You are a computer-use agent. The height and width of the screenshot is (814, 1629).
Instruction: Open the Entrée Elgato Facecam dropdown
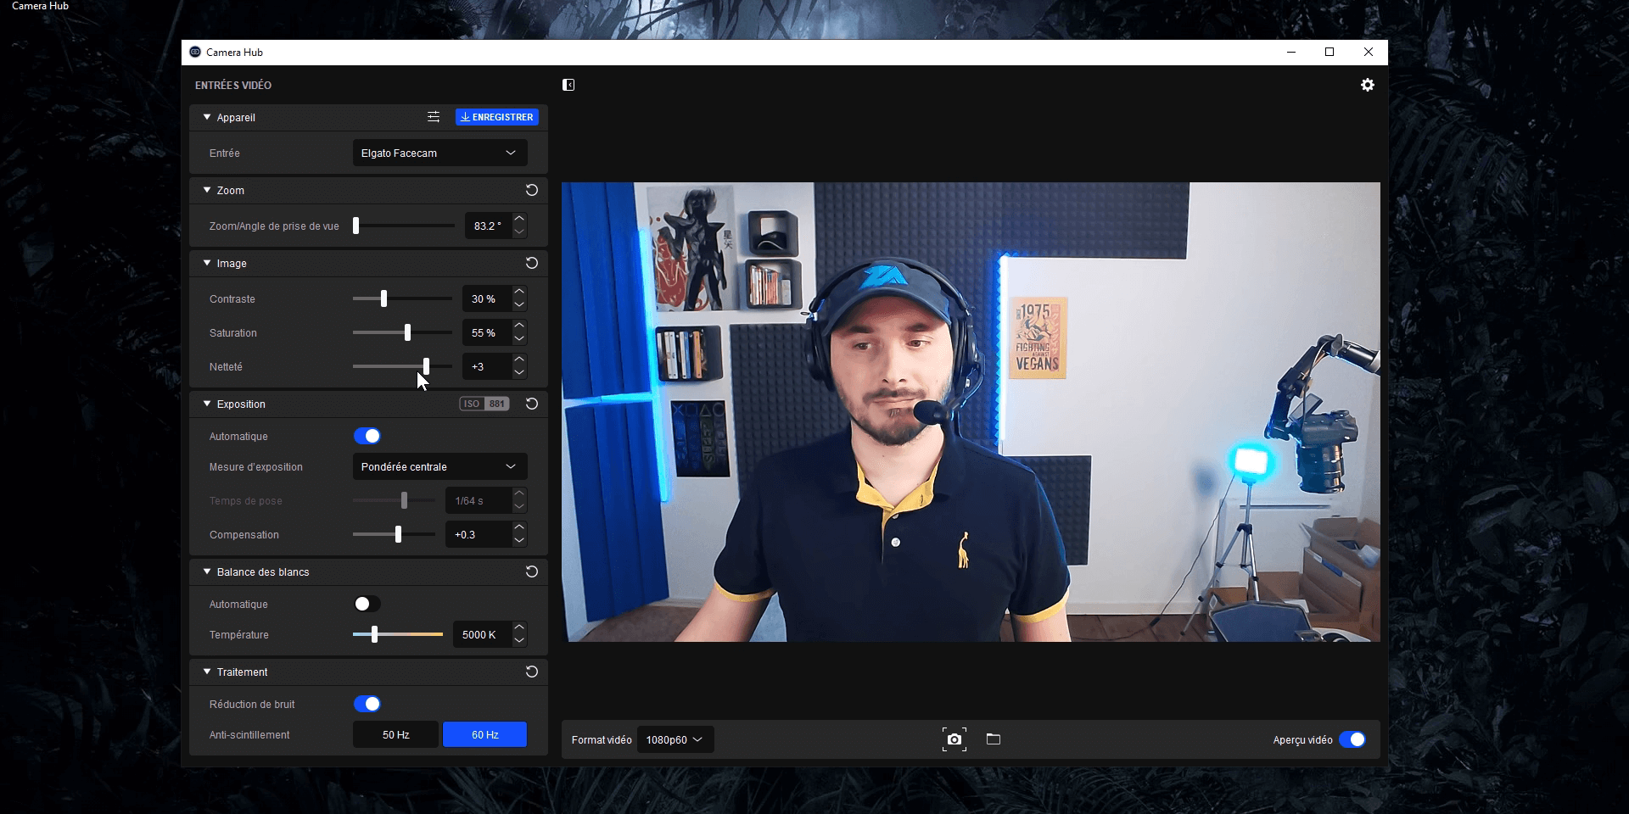(x=439, y=153)
